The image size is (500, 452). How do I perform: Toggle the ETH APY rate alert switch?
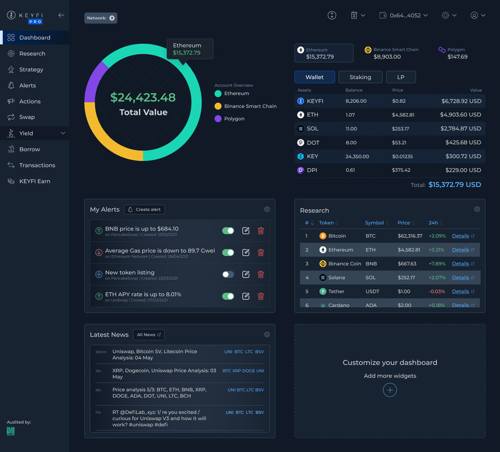pos(228,296)
